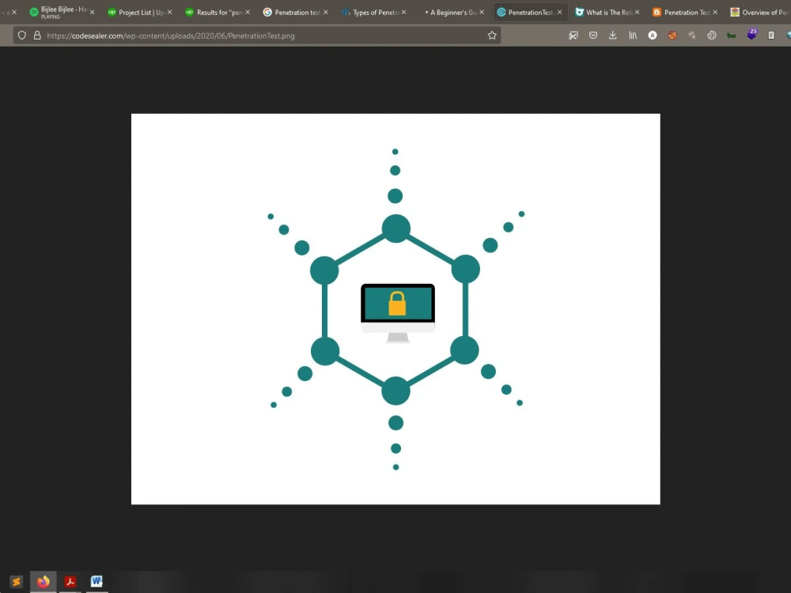The image size is (791, 593).
Task: Open the screenshot scissors tool icon
Action: pyautogui.click(x=573, y=36)
